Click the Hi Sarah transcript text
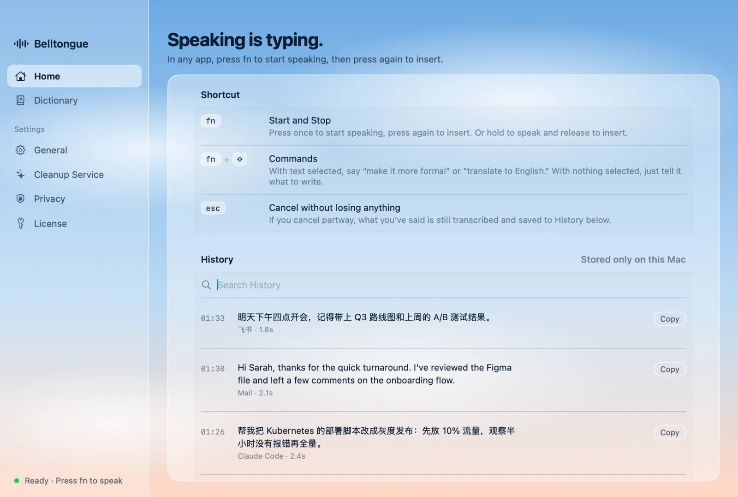 pos(375,374)
